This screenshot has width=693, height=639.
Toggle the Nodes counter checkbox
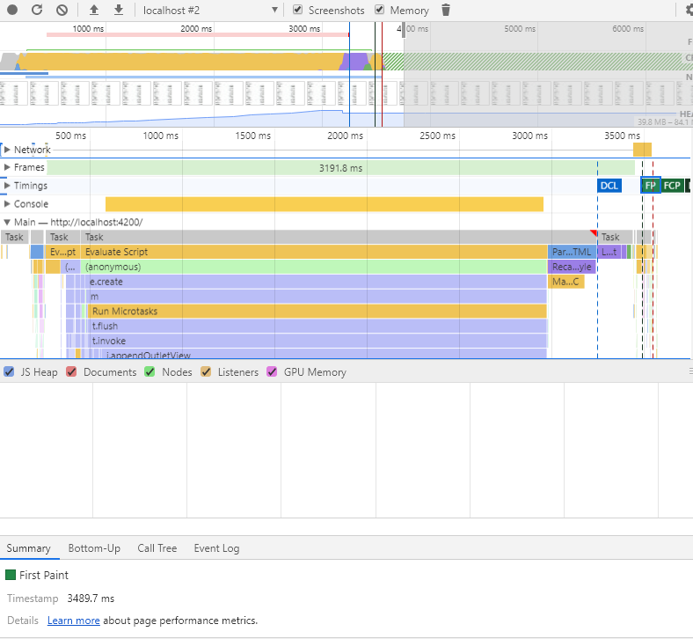pyautogui.click(x=150, y=372)
